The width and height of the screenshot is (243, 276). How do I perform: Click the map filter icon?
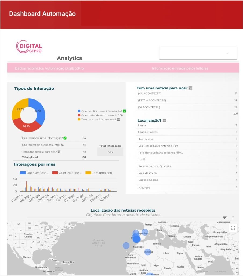(225, 218)
